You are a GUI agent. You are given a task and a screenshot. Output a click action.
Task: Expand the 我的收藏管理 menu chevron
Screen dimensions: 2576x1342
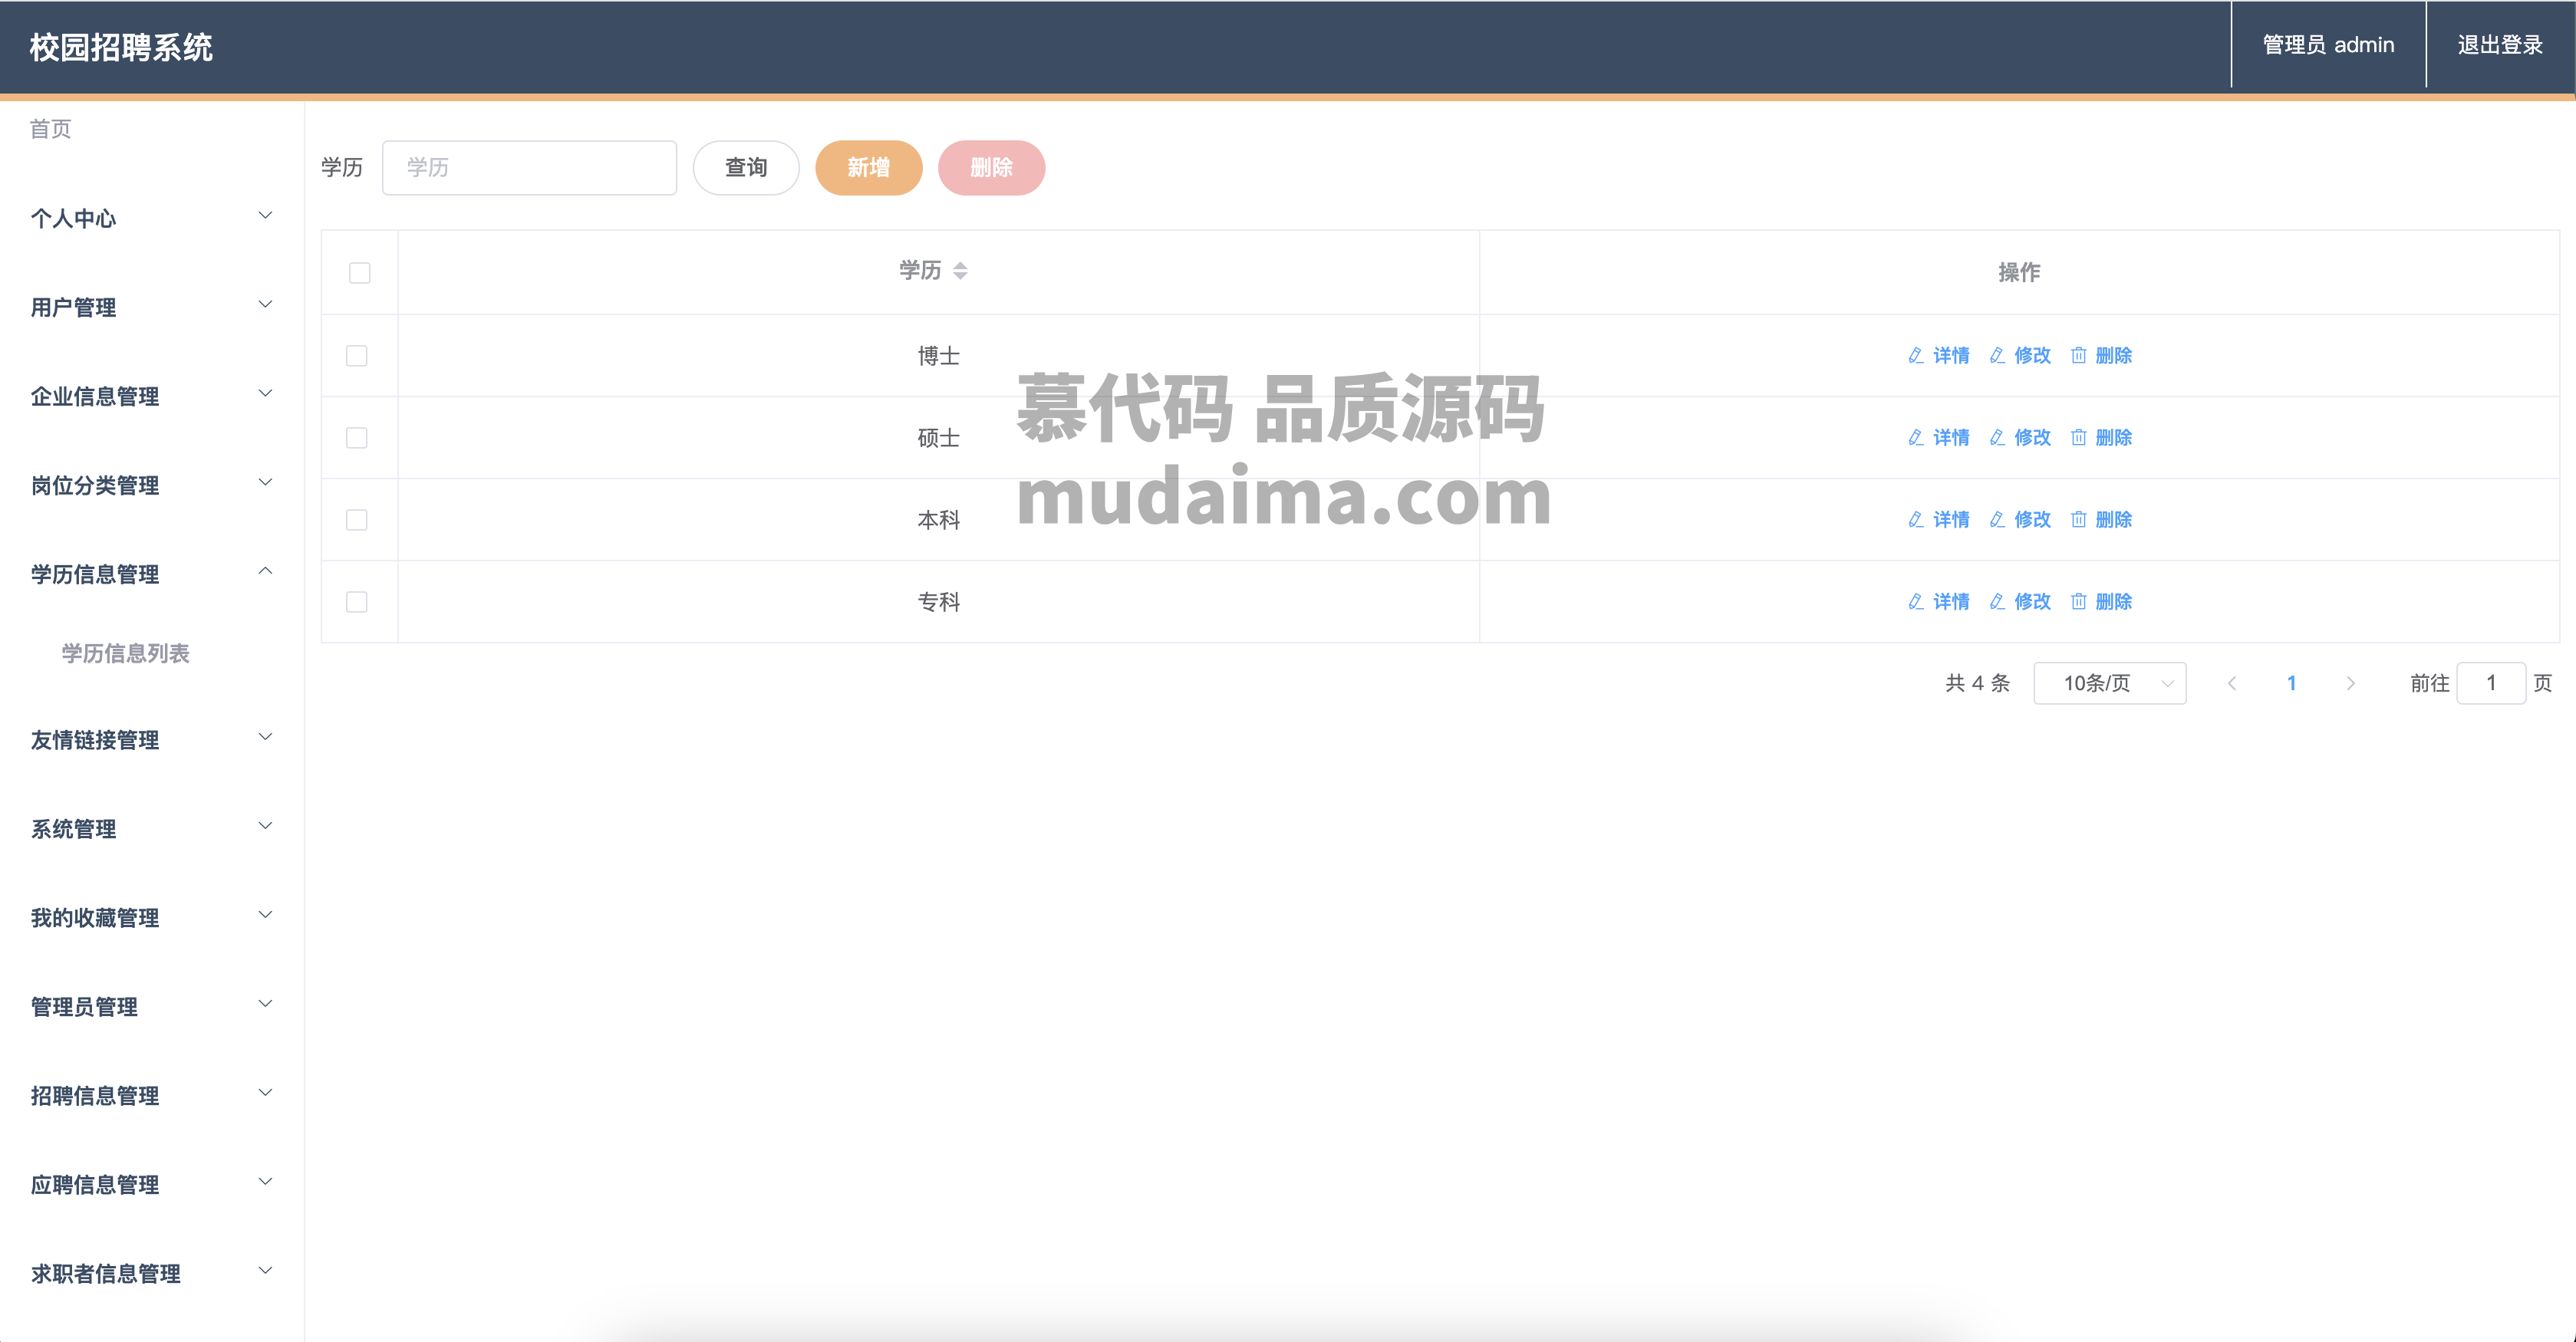(x=266, y=916)
